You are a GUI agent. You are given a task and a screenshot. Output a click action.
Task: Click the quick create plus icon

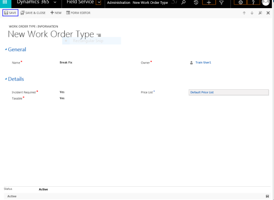coord(209,3)
